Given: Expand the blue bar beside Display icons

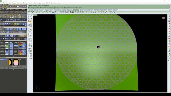Looking at the screenshot, I should [26, 25].
